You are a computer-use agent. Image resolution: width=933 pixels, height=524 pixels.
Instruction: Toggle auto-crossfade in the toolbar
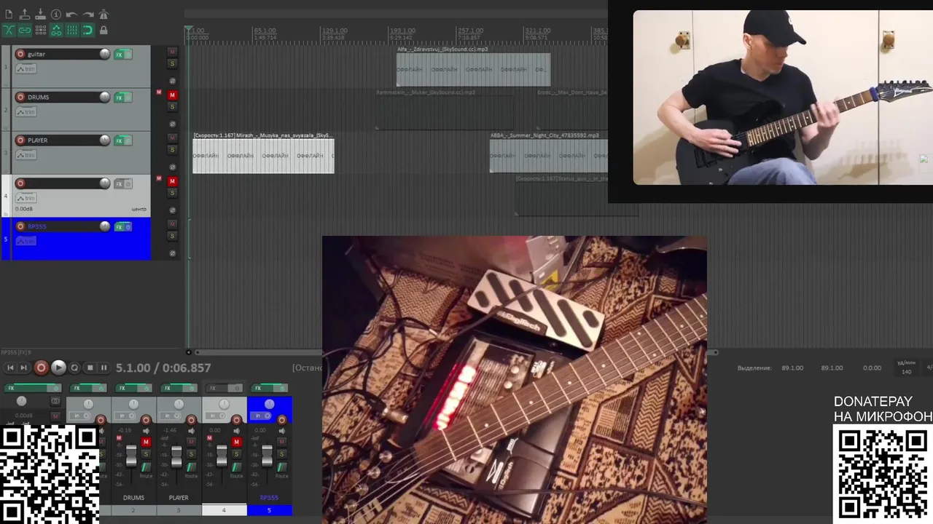pos(9,30)
